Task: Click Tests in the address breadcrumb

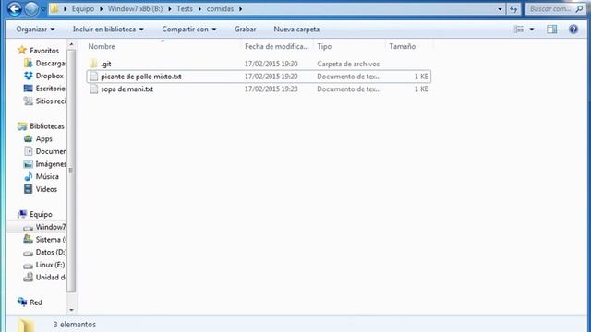Action: (x=185, y=8)
